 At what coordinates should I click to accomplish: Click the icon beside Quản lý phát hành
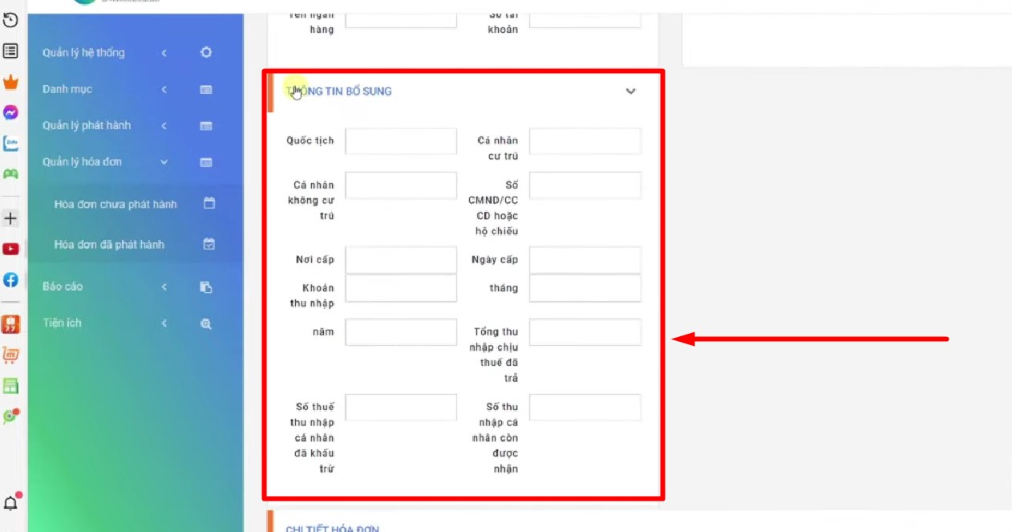point(206,125)
